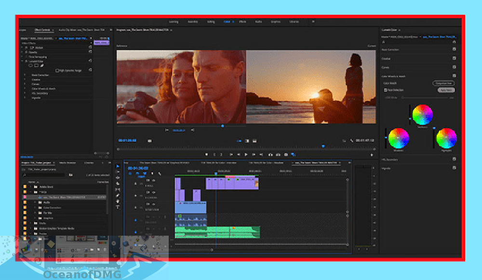Select the Track Select Forward tool
The height and width of the screenshot is (280, 482).
[x=118, y=172]
